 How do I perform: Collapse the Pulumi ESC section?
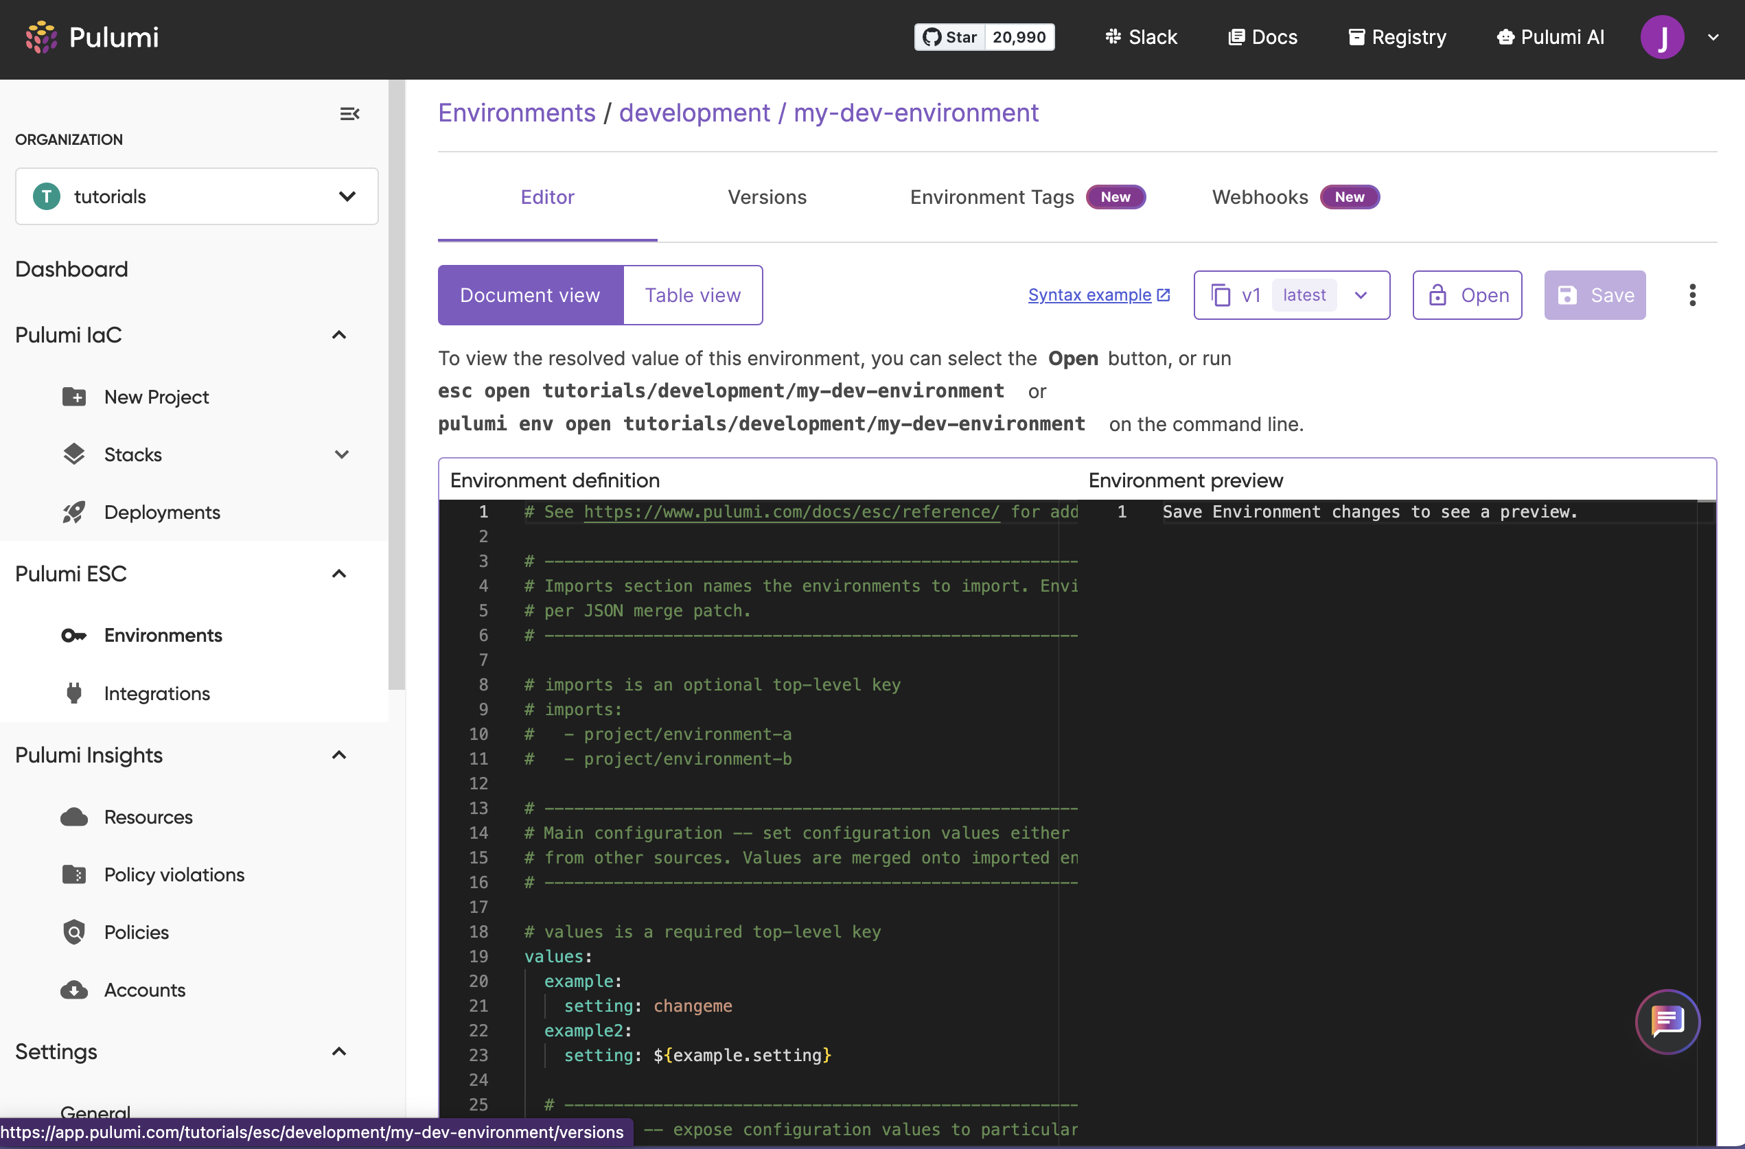click(x=338, y=573)
